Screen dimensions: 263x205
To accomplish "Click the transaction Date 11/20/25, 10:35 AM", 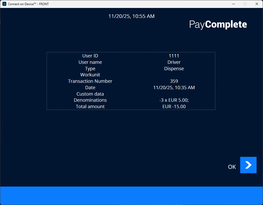I will pos(174,87).
